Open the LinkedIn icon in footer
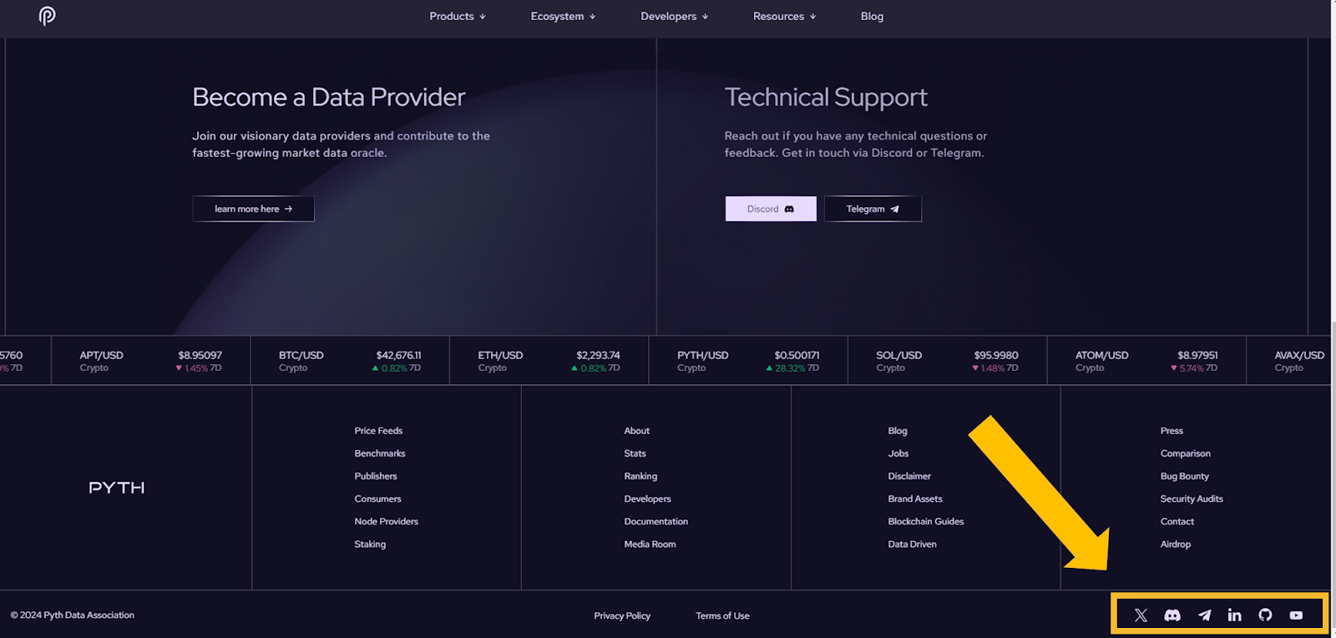 (1234, 615)
